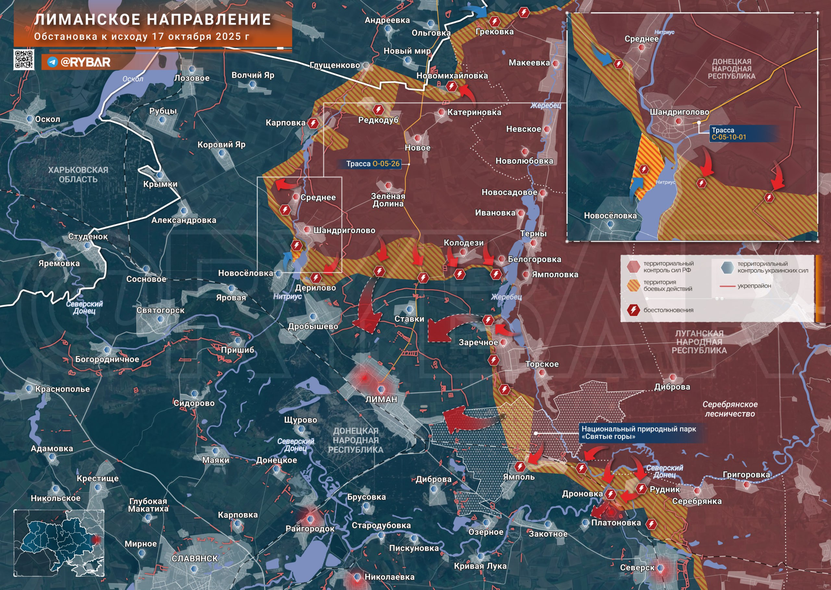This screenshot has height=590, width=831.
Task: Click the clash icon beside Рудник
Action: coord(642,488)
